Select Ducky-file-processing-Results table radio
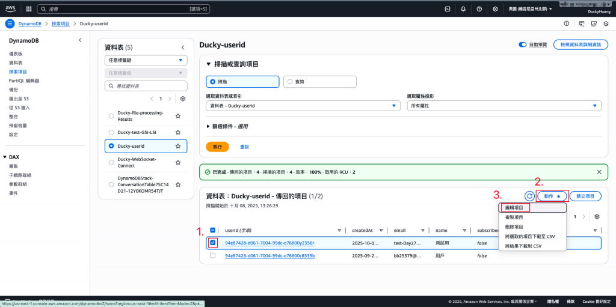This screenshot has height=307, width=616. (111, 116)
